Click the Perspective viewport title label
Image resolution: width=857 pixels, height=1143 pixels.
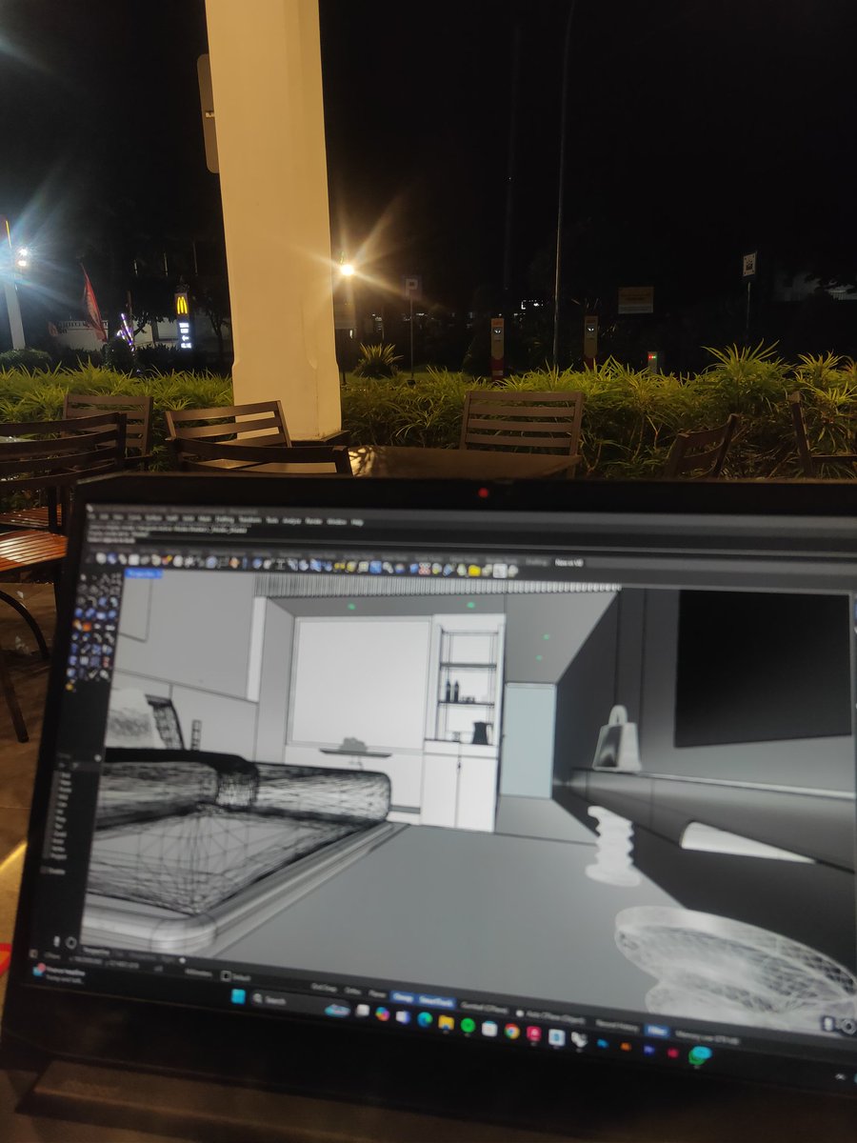click(143, 573)
